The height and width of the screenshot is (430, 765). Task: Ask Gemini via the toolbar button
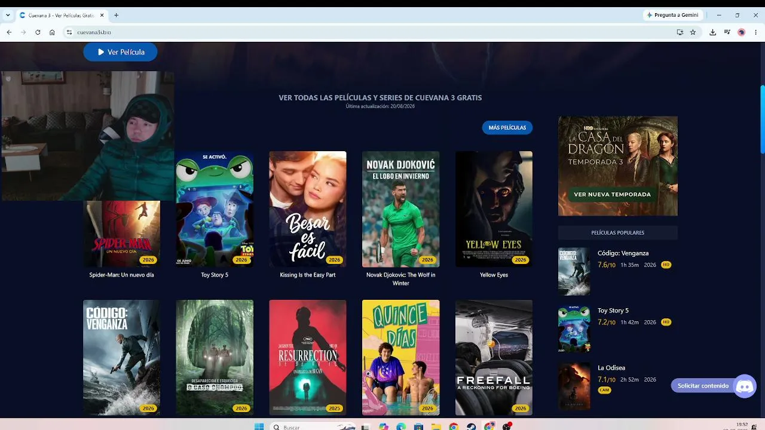point(672,15)
